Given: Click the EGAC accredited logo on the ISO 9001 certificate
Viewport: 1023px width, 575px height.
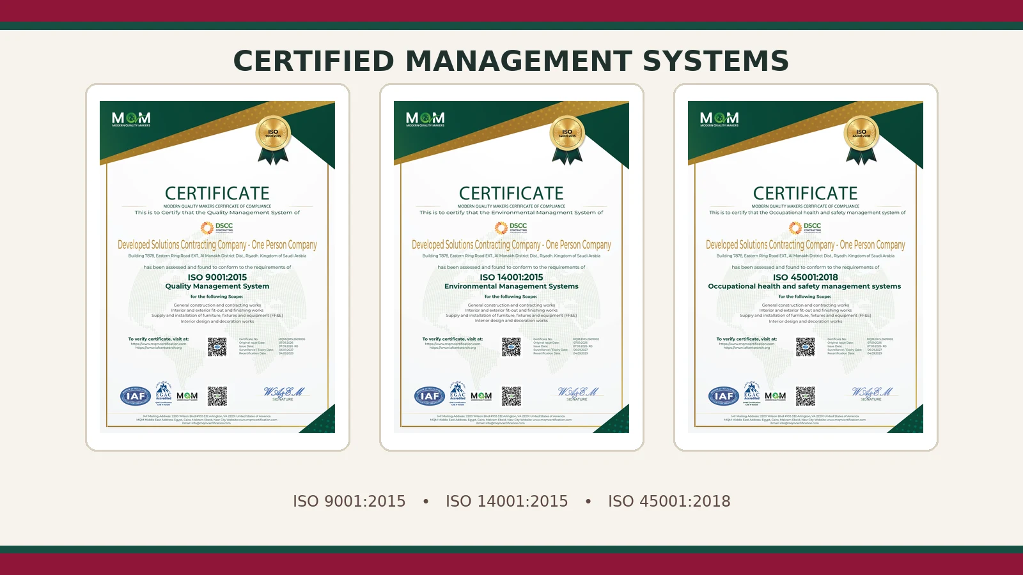Looking at the screenshot, I should point(164,394).
